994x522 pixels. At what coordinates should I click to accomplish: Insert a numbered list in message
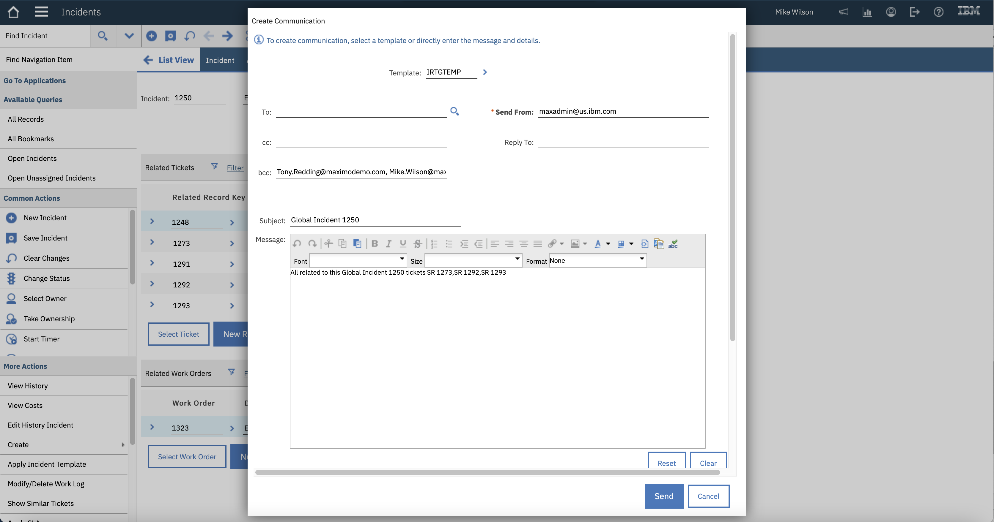[x=434, y=244]
